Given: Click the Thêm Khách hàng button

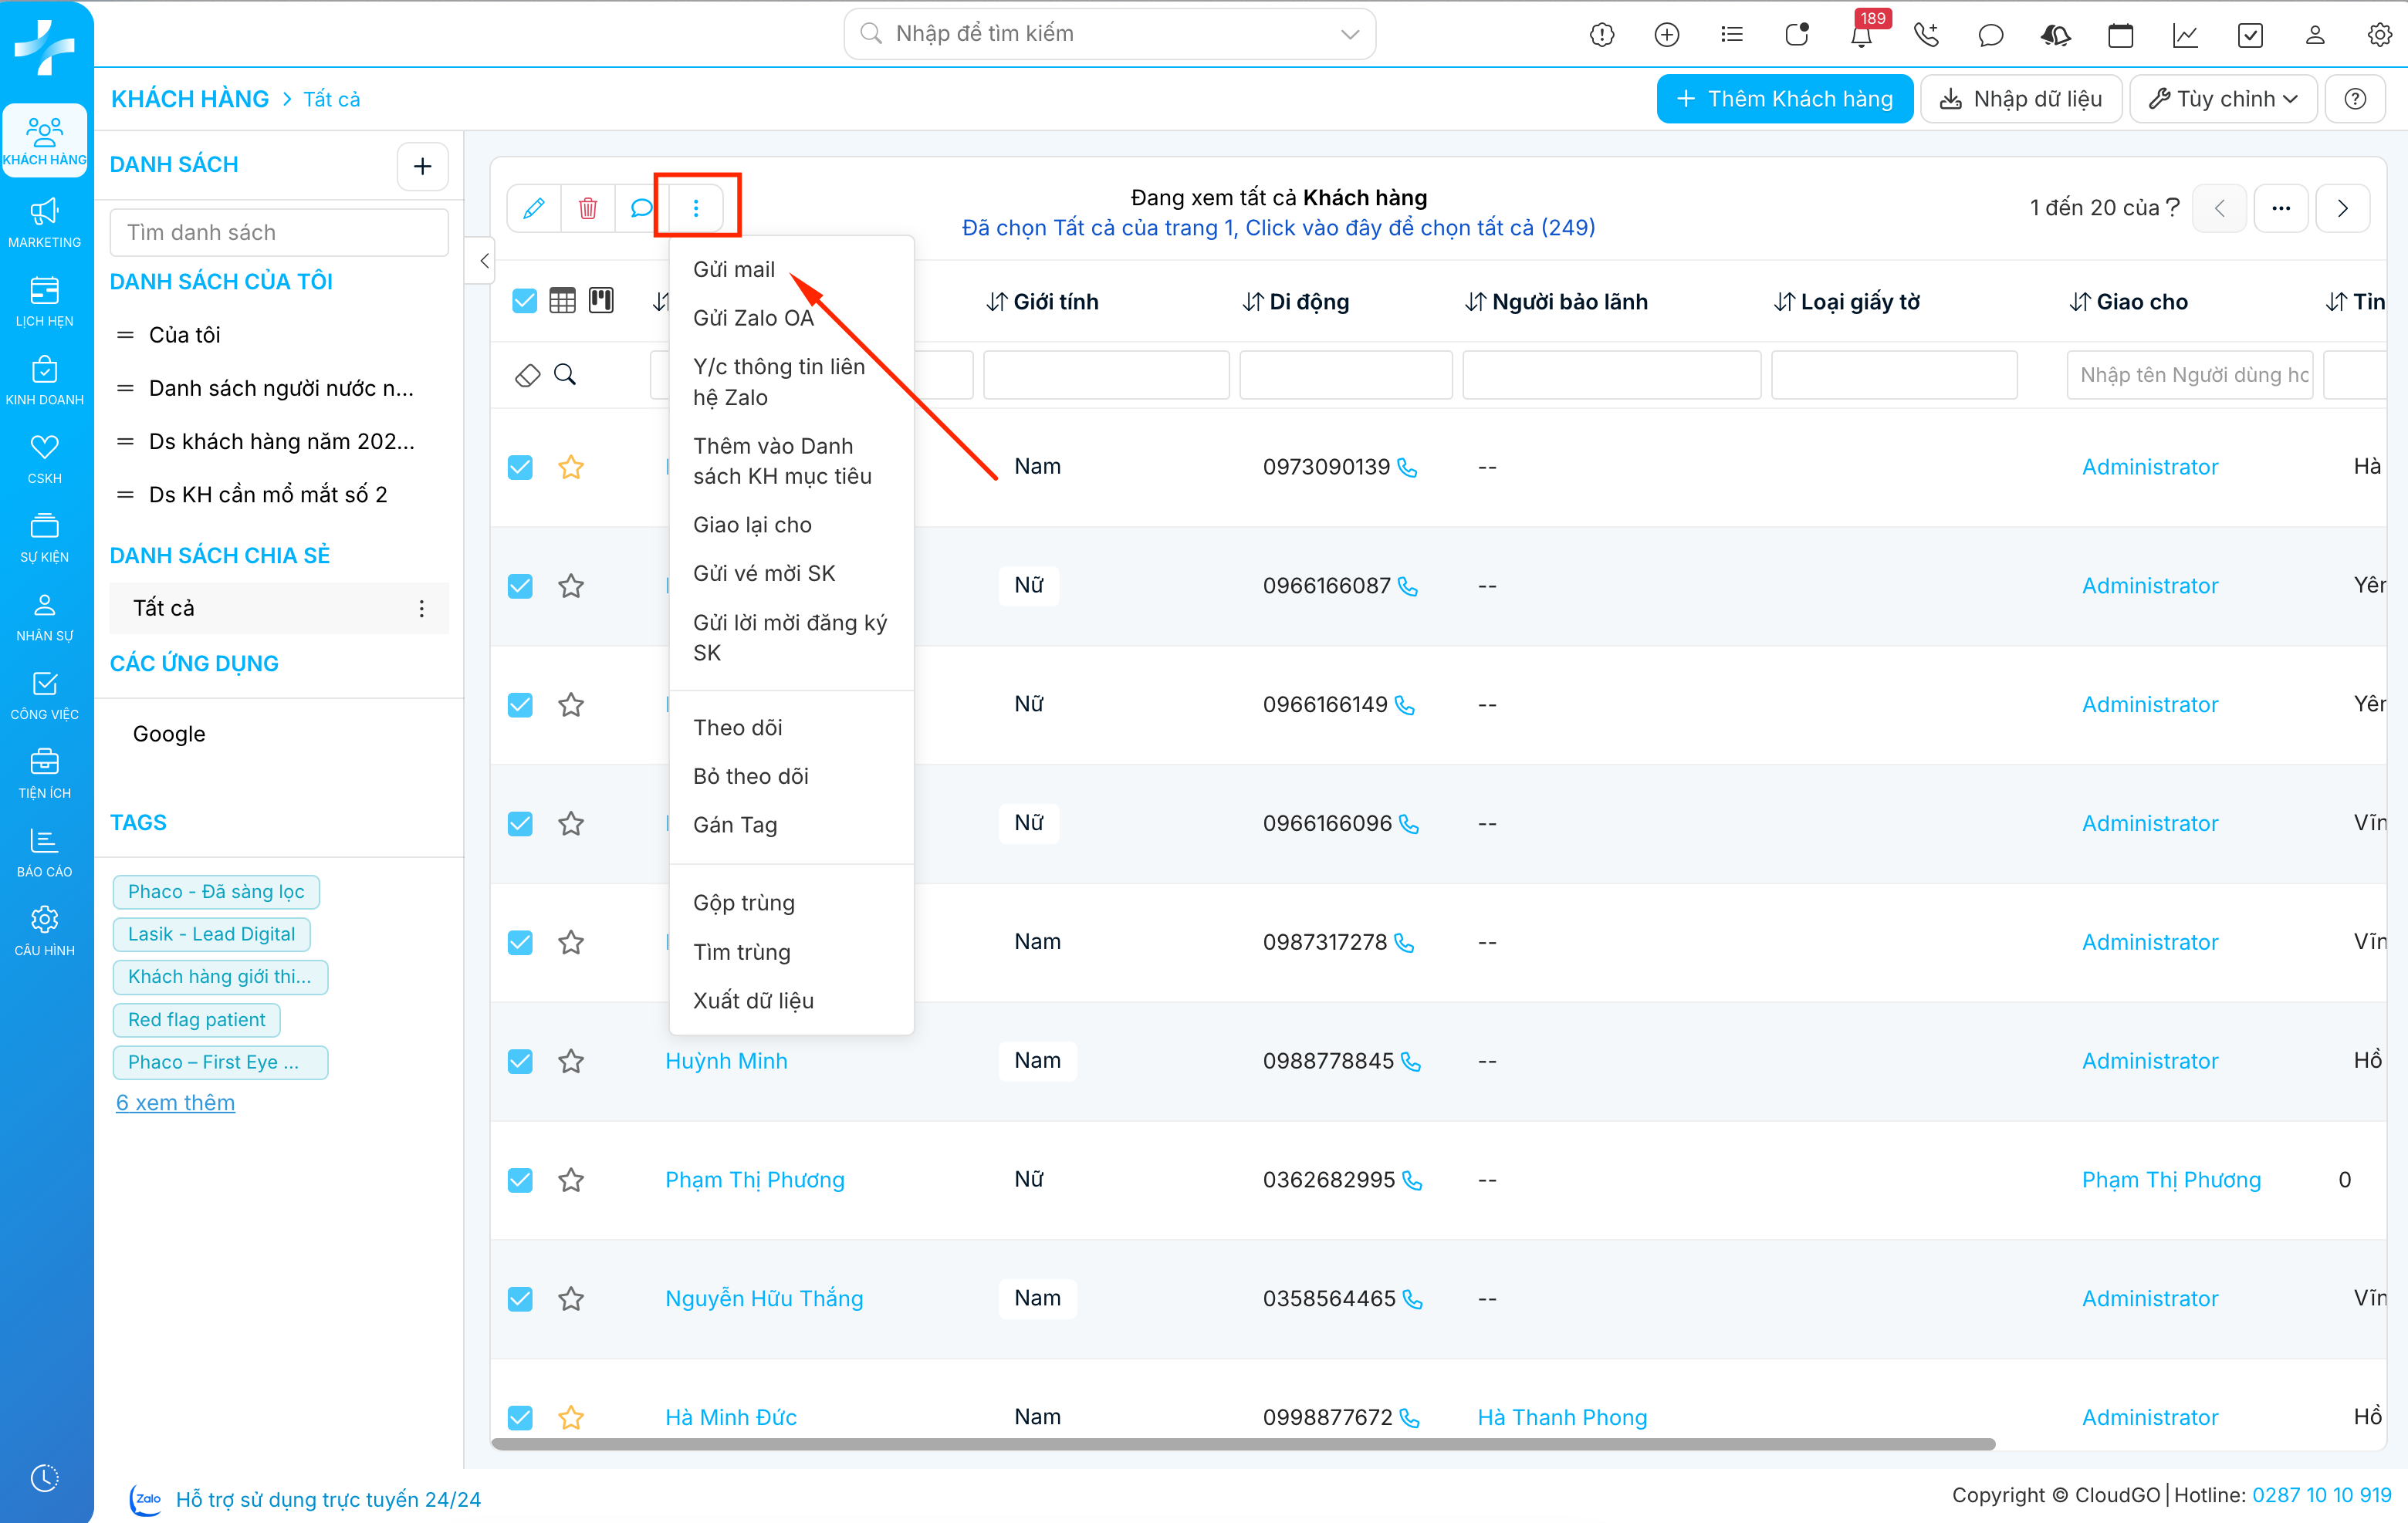Looking at the screenshot, I should (1785, 99).
